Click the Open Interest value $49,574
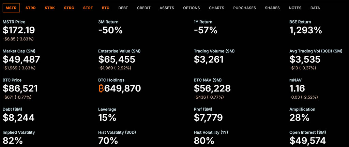Viewport: 349px width, 147px height. pos(307,140)
